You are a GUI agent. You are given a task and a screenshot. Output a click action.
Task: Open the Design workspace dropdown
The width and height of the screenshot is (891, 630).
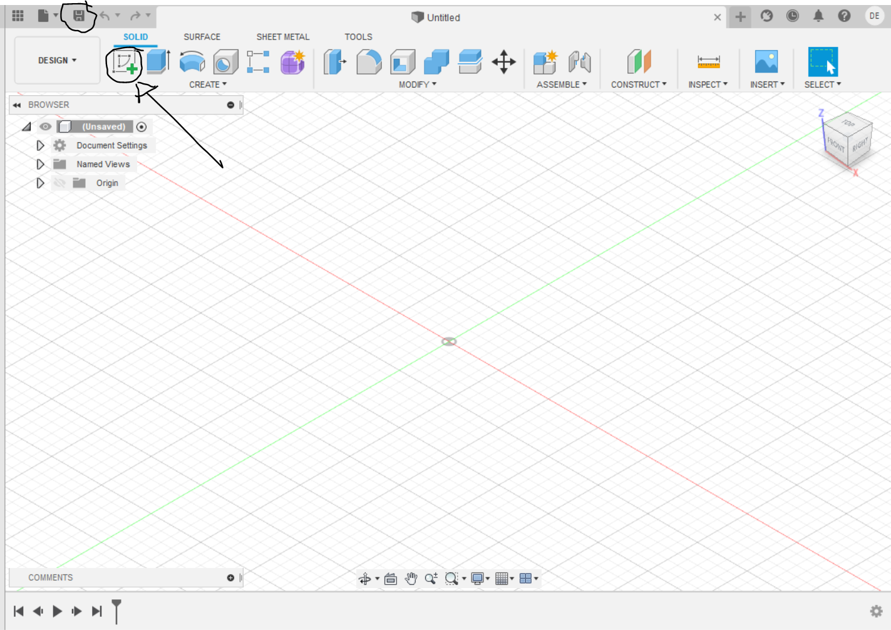point(57,61)
